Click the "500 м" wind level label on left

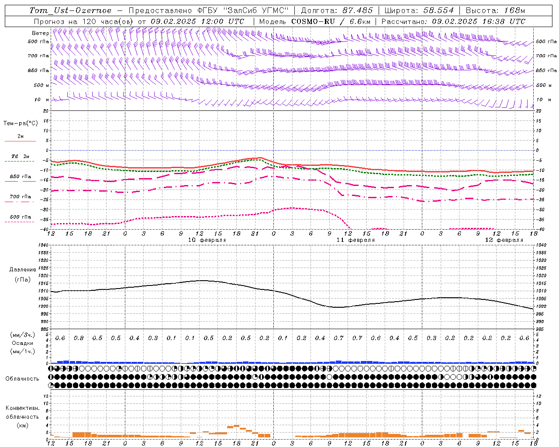[41, 85]
